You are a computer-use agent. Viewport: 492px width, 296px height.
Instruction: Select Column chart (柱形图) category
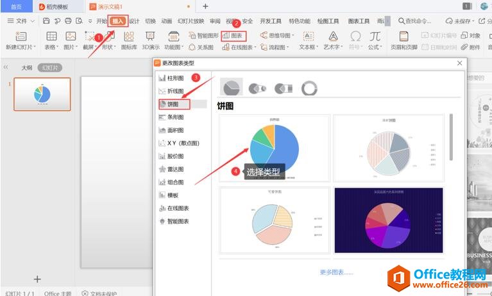(x=171, y=78)
